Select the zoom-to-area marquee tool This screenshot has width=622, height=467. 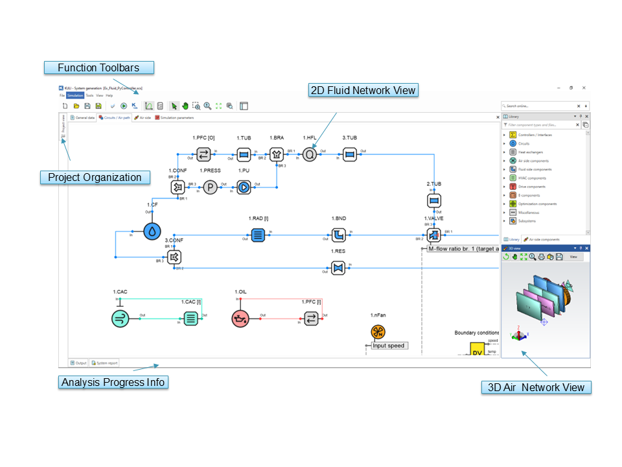pos(196,106)
